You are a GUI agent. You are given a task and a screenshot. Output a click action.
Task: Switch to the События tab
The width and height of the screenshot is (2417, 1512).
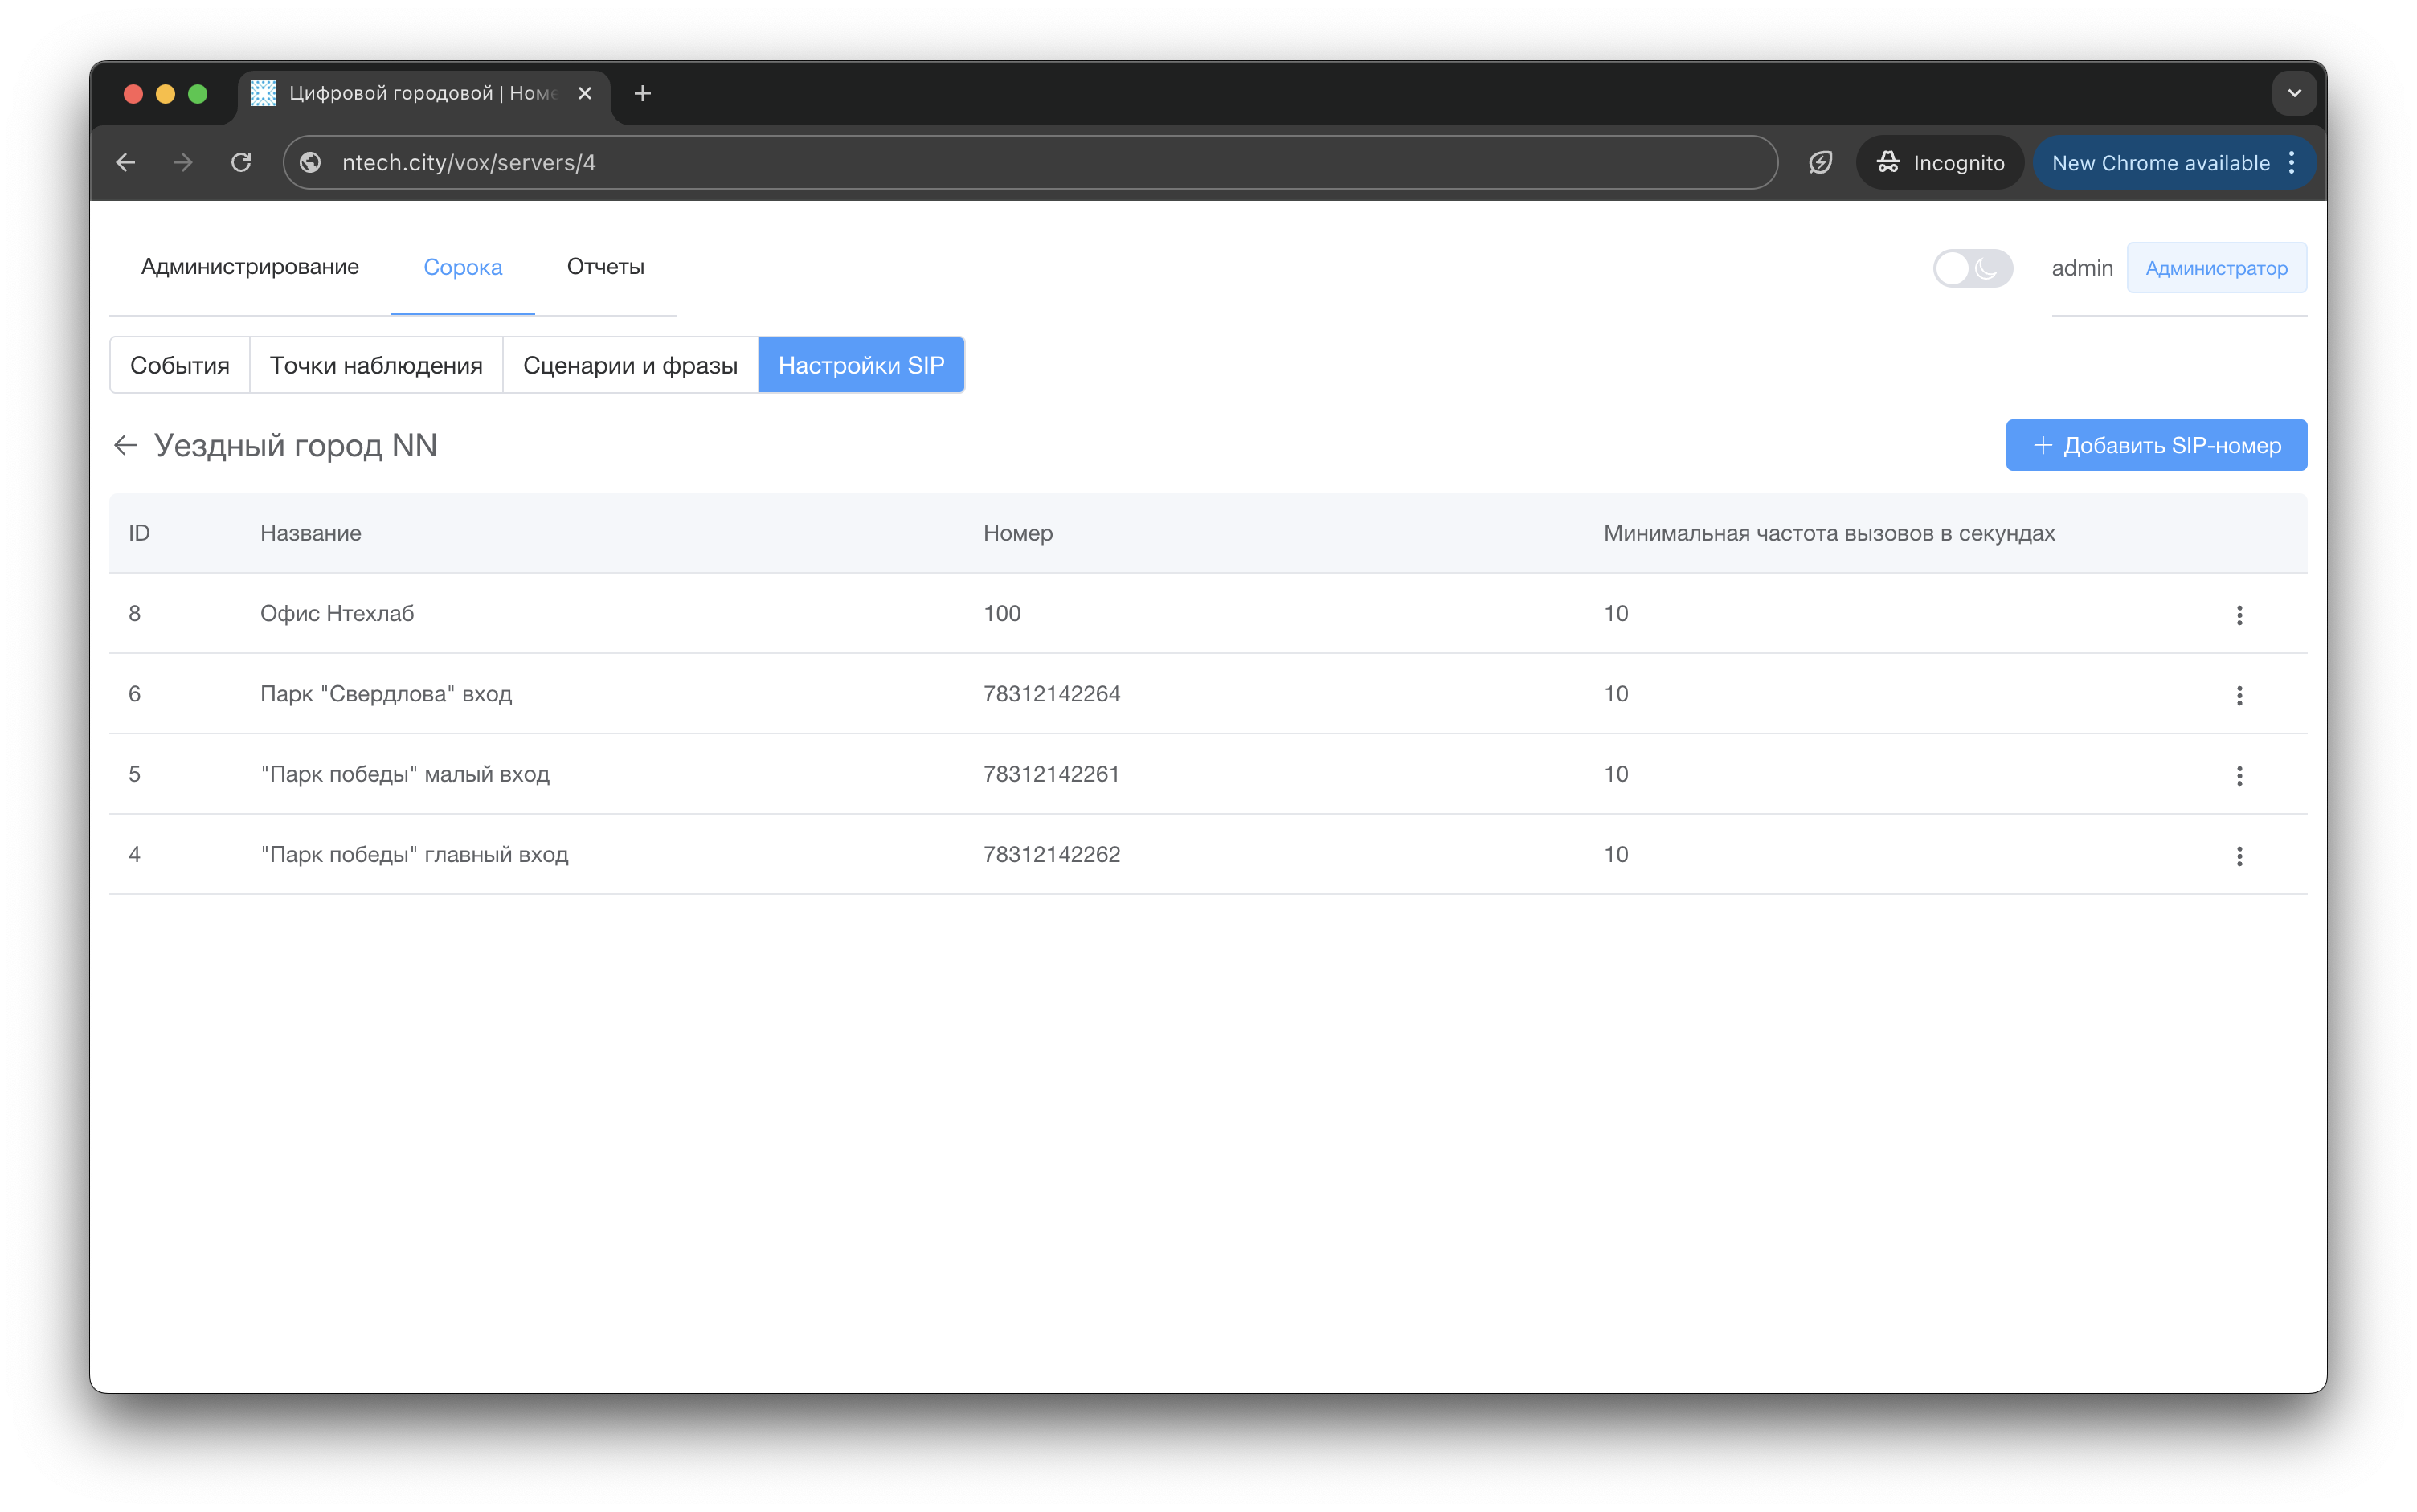(180, 365)
